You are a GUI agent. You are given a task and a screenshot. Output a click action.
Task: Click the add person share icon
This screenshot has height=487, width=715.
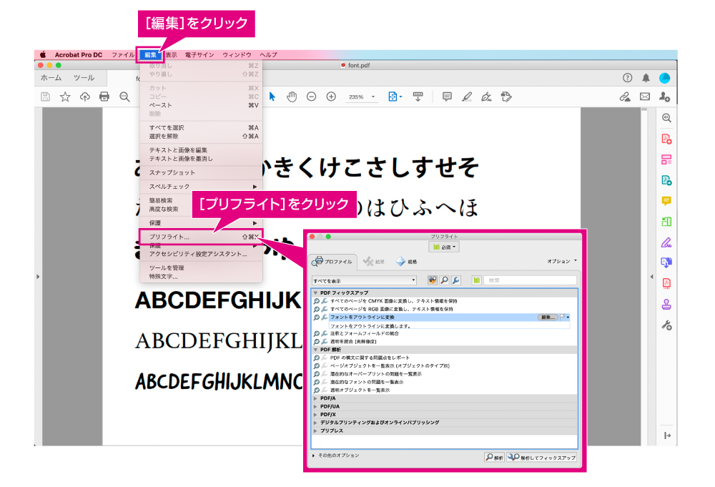click(x=664, y=97)
